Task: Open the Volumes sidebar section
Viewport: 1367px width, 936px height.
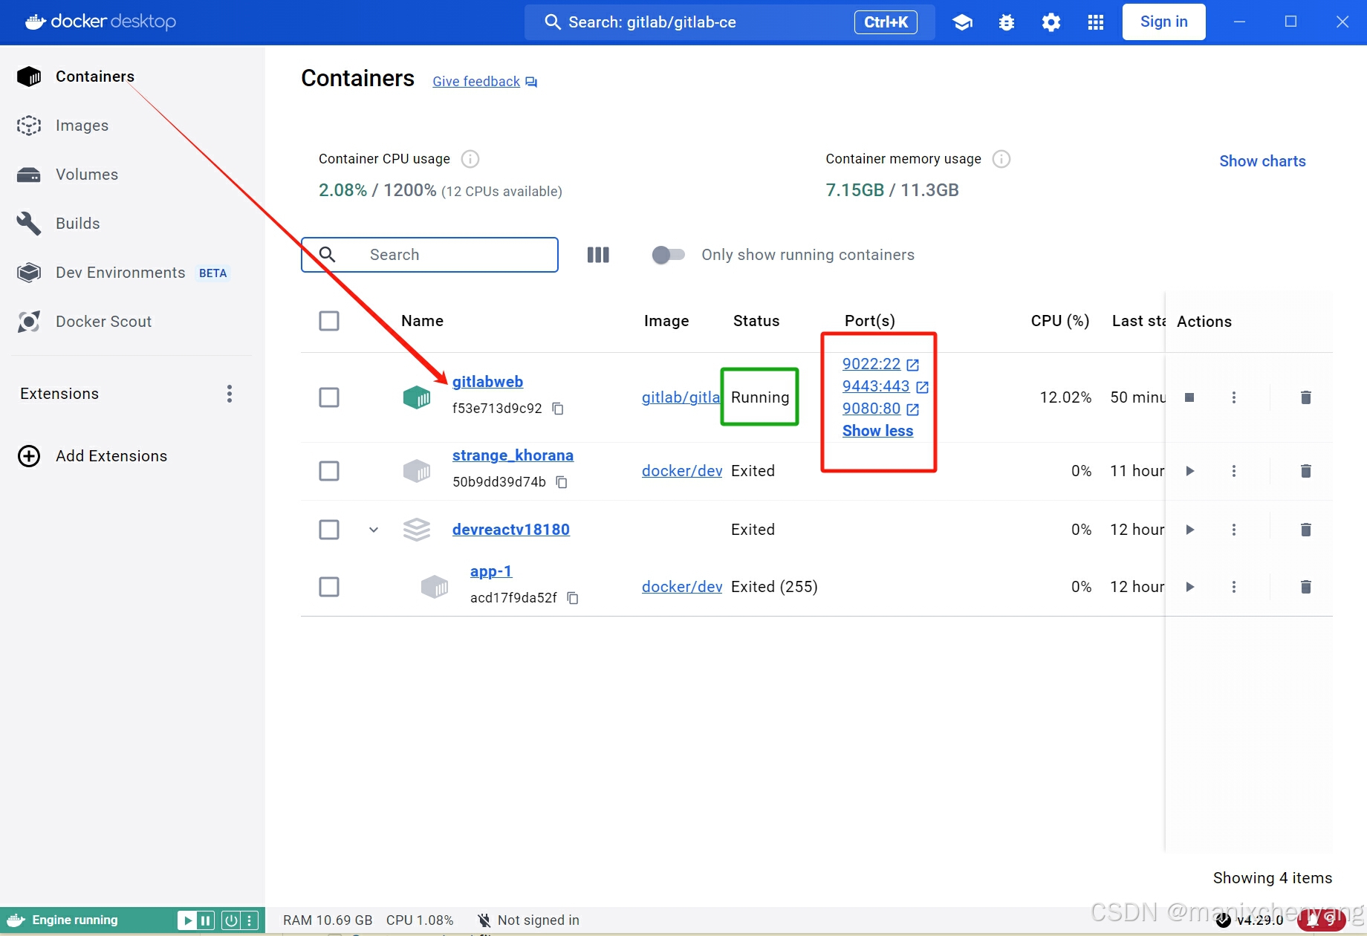Action: (x=87, y=175)
